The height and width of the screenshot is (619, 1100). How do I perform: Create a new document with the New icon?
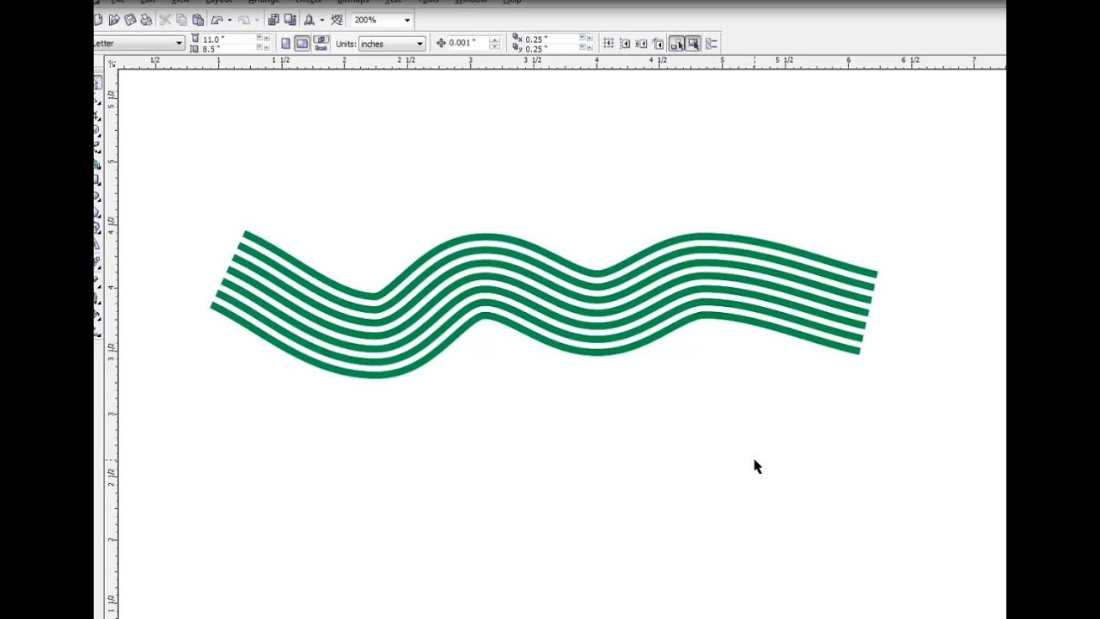click(98, 20)
